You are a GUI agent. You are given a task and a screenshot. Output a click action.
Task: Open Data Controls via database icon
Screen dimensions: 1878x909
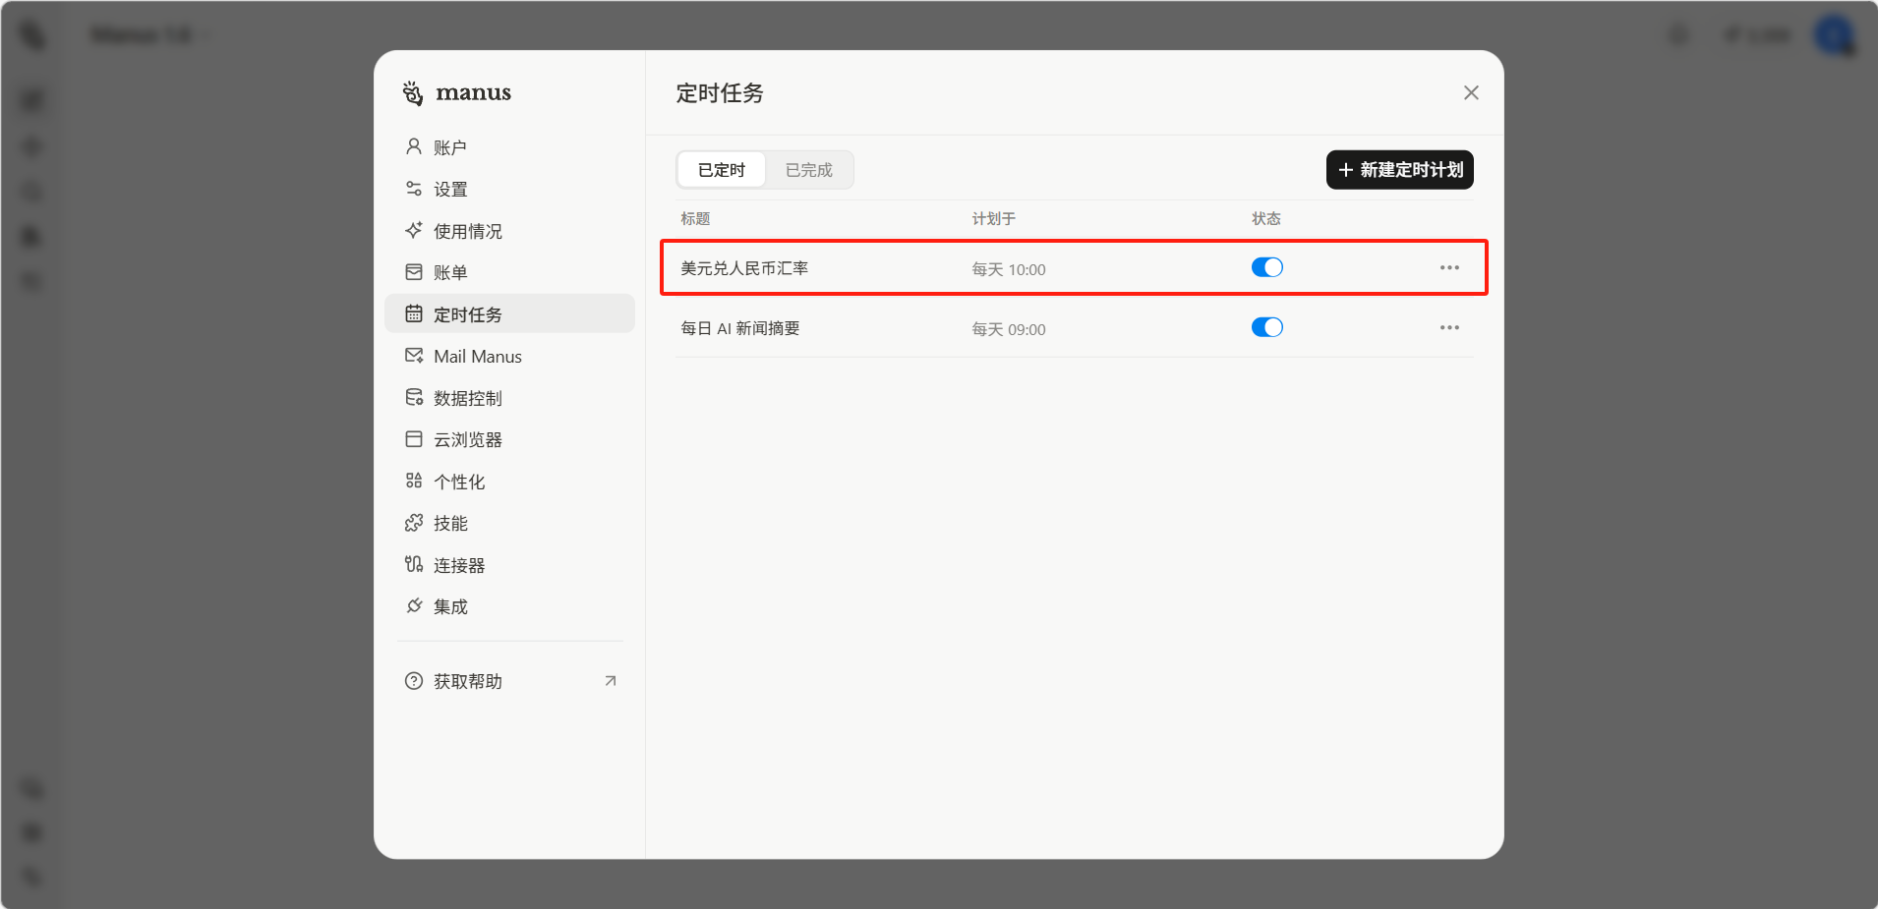(414, 397)
